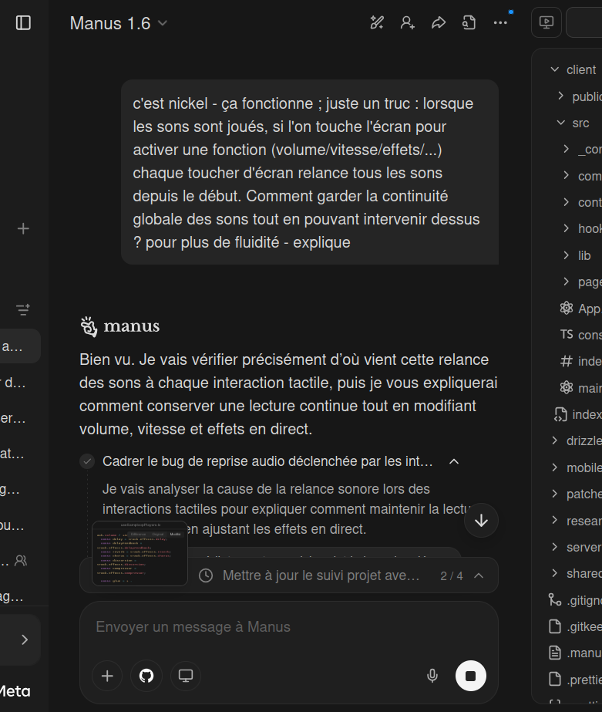602x712 pixels.
Task: Click the scroll to bottom arrow button
Action: pyautogui.click(x=481, y=521)
